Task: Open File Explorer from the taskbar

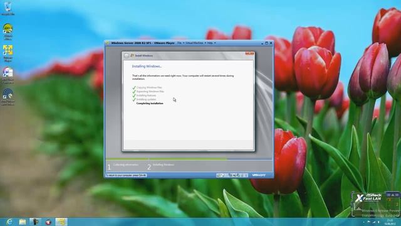Action: pyautogui.click(x=23, y=222)
